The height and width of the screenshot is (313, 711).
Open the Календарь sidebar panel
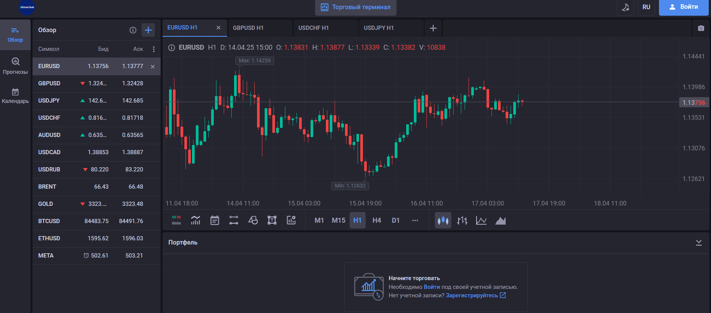click(15, 96)
